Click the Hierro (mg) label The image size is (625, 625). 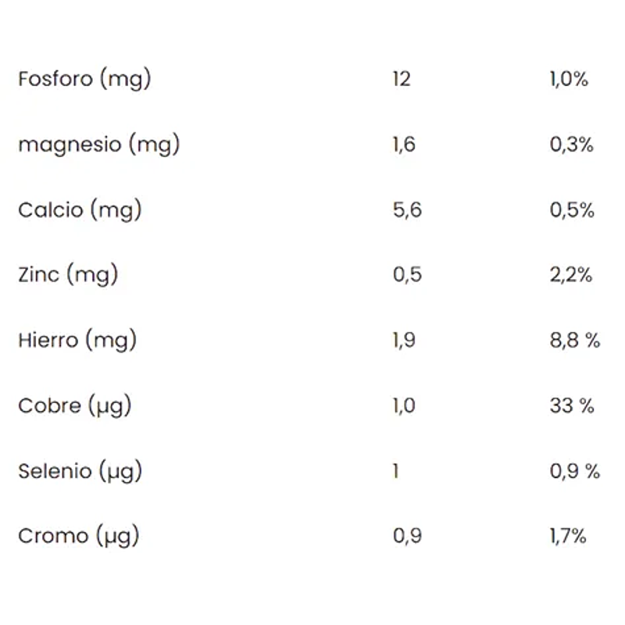point(77,341)
